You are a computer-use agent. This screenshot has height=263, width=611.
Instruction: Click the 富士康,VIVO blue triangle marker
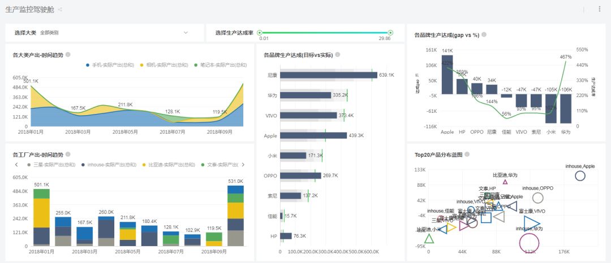click(531, 223)
